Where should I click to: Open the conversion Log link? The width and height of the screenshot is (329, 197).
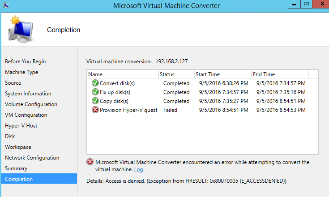[138, 169]
